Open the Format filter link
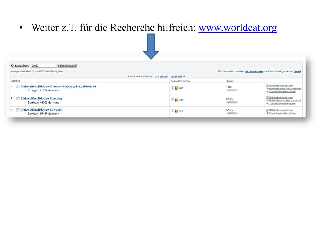The width and height of the screenshot is (317, 238). pyautogui.click(x=297, y=72)
